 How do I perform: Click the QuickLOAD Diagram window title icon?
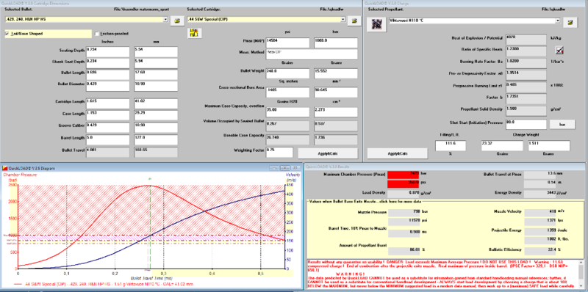(x=5, y=168)
